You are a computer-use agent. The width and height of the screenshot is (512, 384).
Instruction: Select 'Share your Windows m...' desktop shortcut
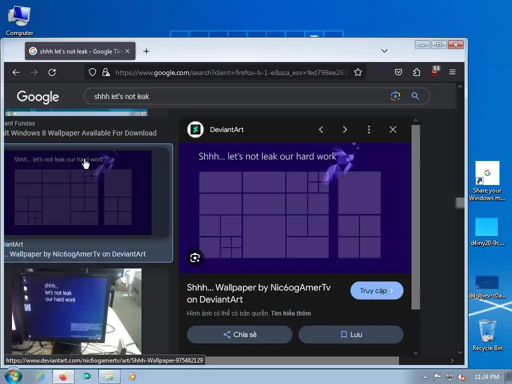pos(487,181)
